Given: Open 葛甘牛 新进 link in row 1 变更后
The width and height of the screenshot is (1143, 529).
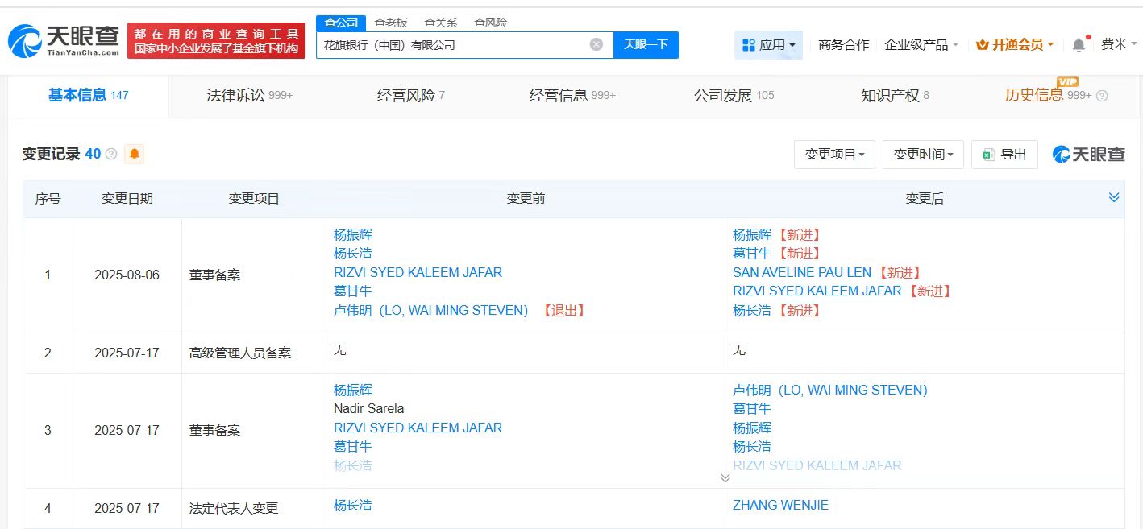Looking at the screenshot, I should (x=752, y=254).
